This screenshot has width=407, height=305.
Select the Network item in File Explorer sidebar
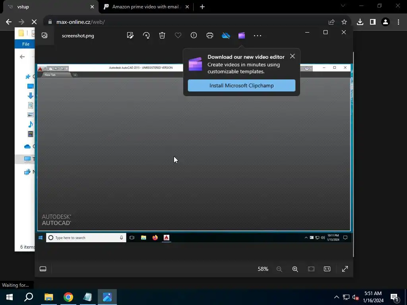(x=27, y=172)
